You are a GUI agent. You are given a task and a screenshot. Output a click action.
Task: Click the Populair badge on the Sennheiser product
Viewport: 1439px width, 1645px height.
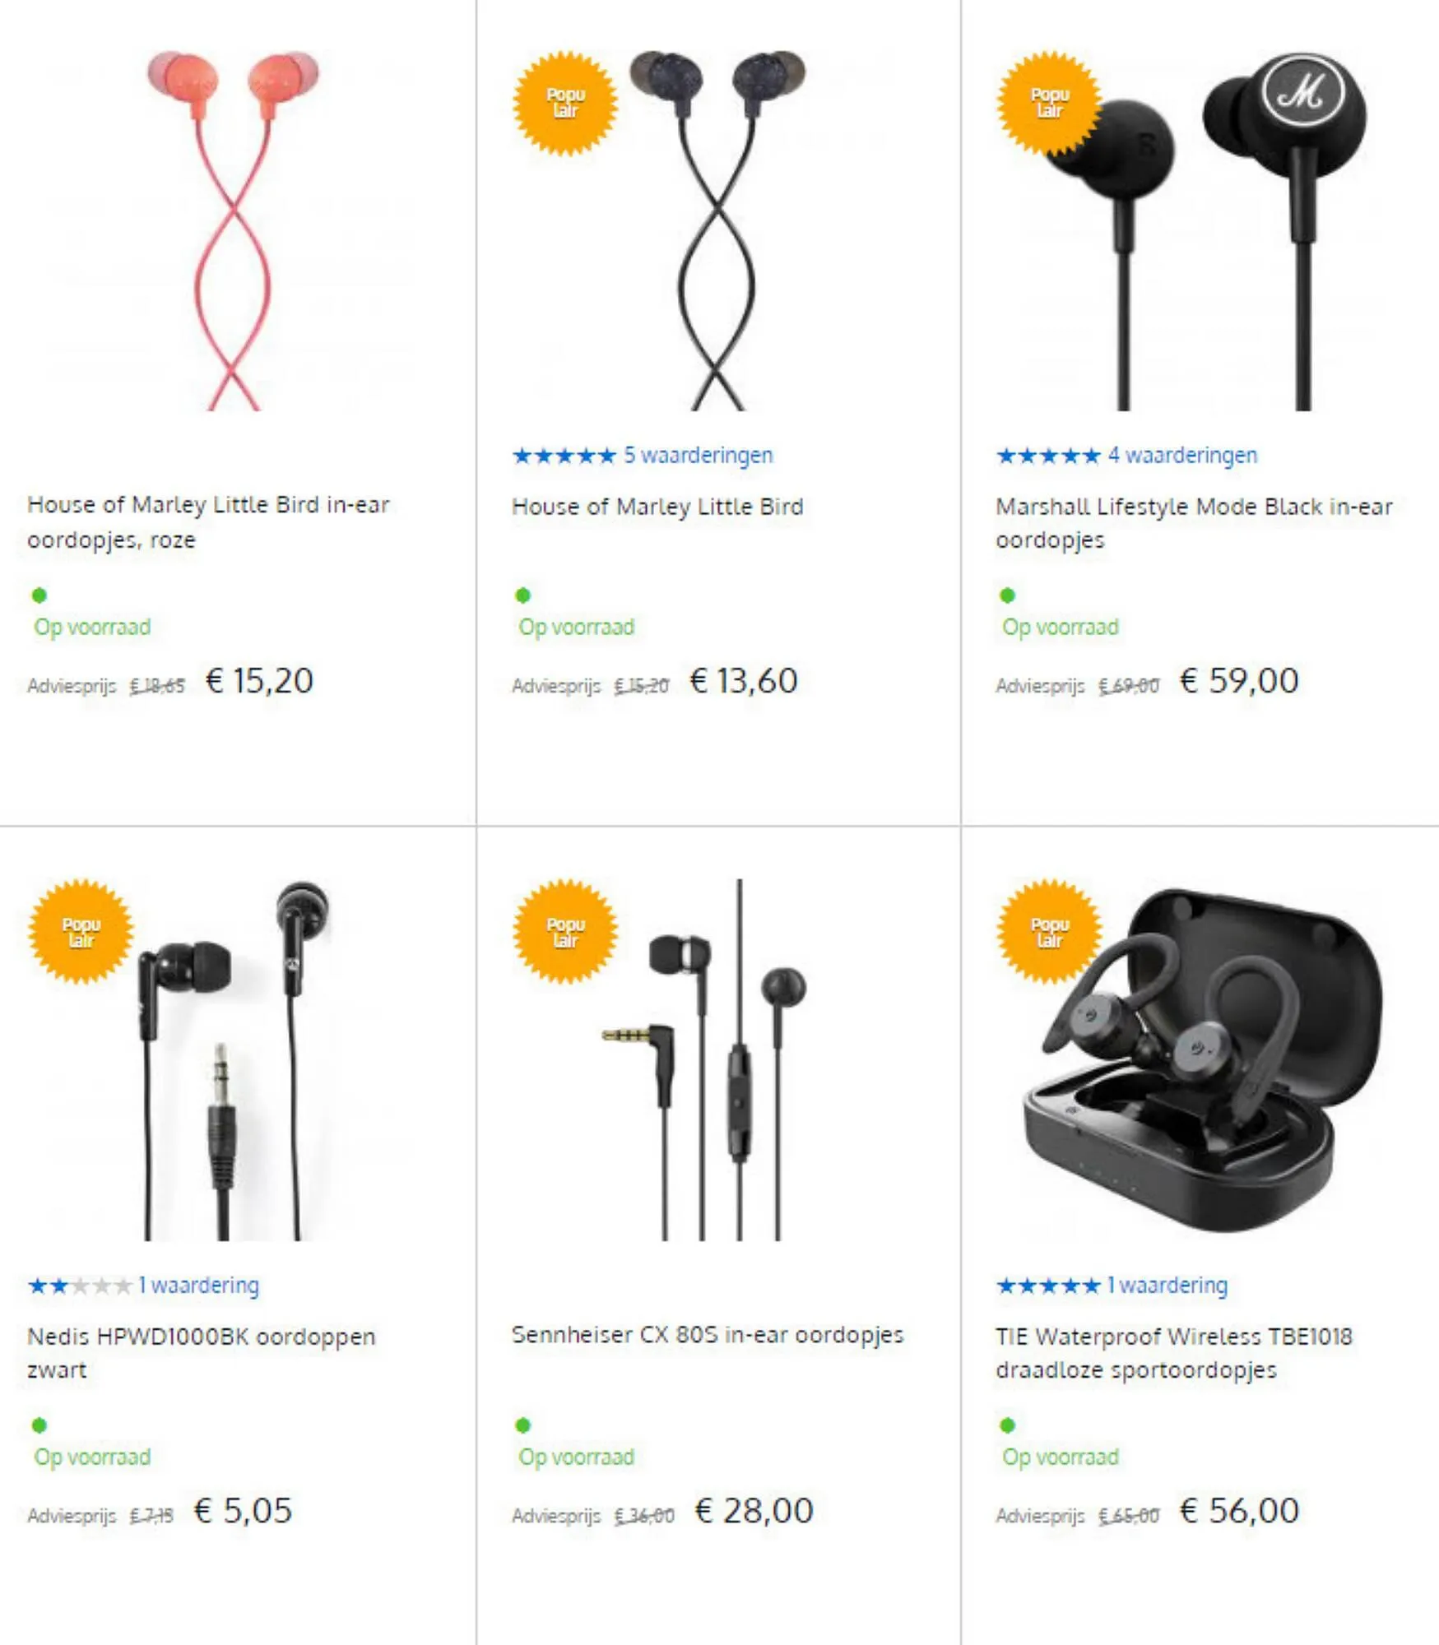(x=564, y=932)
